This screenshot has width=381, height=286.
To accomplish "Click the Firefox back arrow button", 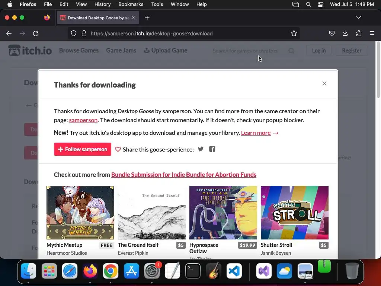I will (9, 33).
